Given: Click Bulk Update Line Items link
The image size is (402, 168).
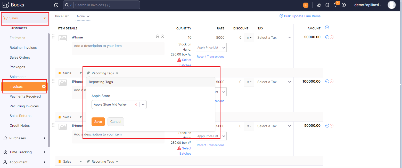Looking at the screenshot, I should (x=300, y=16).
